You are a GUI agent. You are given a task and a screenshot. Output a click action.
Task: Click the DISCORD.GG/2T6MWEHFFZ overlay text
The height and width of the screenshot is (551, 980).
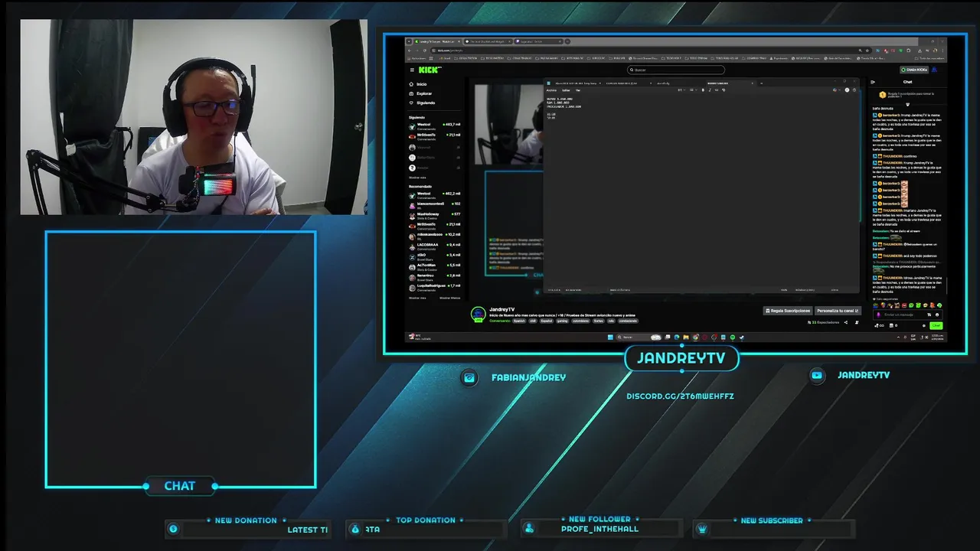680,396
